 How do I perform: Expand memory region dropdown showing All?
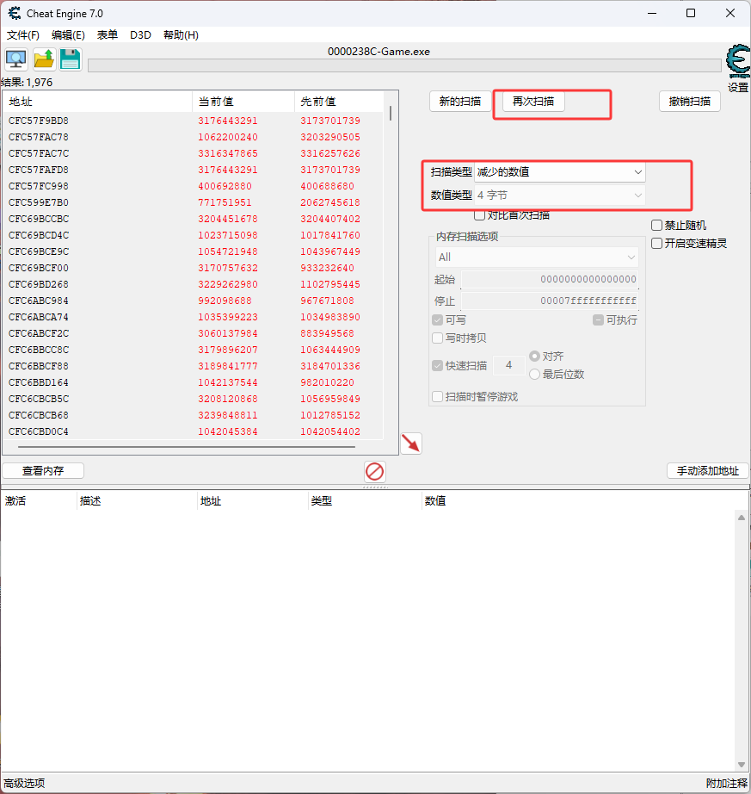click(537, 257)
